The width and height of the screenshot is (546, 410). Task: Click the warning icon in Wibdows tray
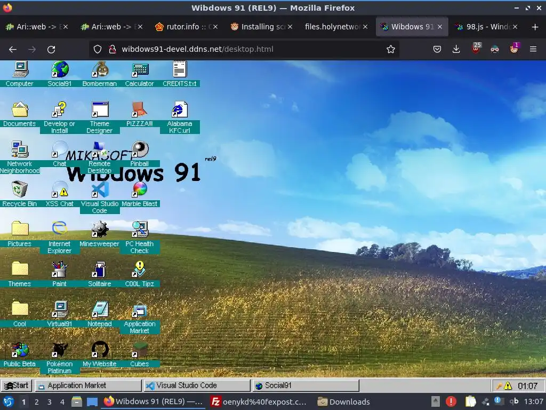(508, 386)
